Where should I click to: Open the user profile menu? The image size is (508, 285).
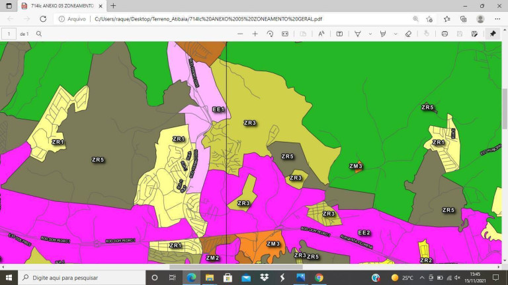[x=480, y=18]
